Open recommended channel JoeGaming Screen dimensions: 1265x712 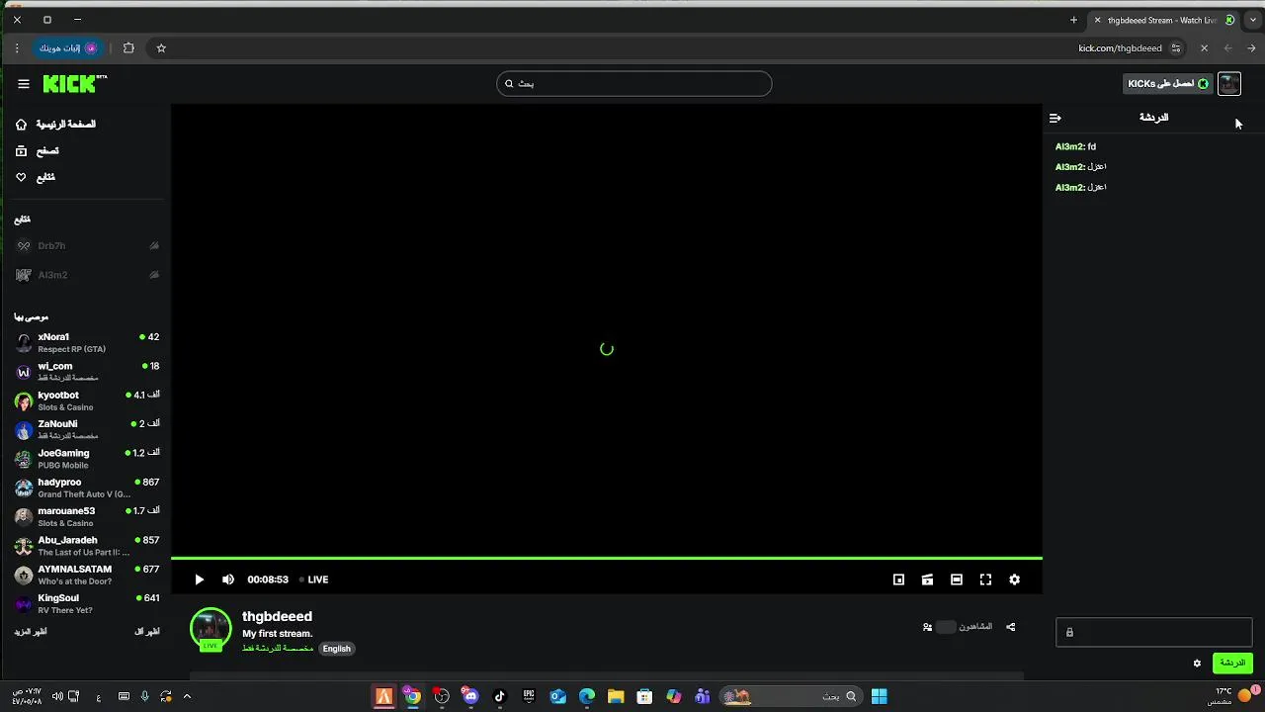(x=87, y=459)
